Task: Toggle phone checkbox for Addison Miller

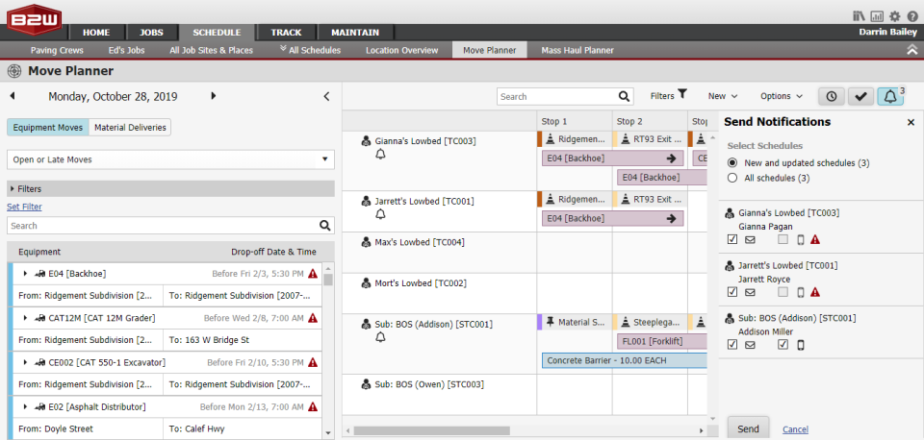Action: tap(783, 345)
